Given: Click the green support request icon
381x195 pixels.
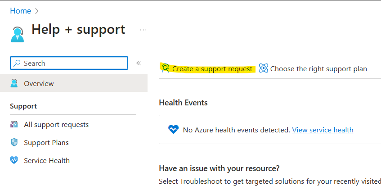Looking at the screenshot, I should [x=165, y=68].
